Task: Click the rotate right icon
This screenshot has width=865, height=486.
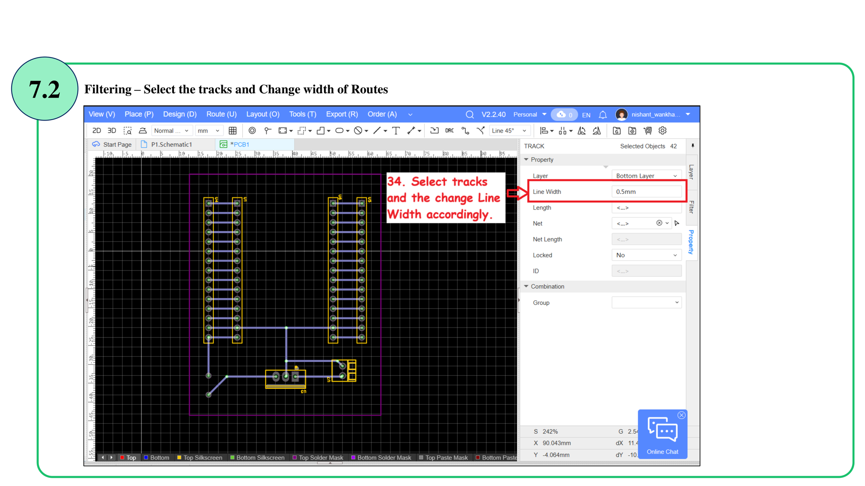Action: tap(597, 130)
